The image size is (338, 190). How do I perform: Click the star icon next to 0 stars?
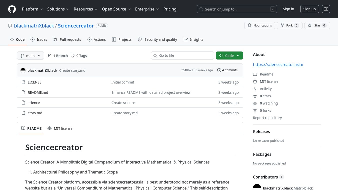tap(255, 96)
